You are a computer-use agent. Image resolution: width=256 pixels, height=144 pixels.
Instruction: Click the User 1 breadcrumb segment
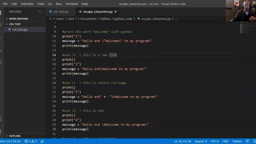click(x=72, y=19)
